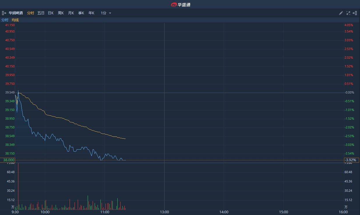The image size is (360, 215).
Task: Switch to the 五日 five-day tab
Action: point(41,13)
